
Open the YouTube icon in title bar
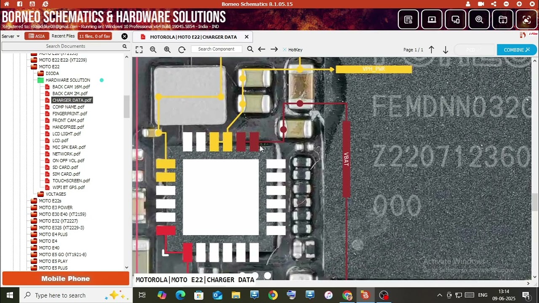point(32,4)
